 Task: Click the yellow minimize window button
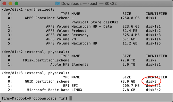point(10,3)
